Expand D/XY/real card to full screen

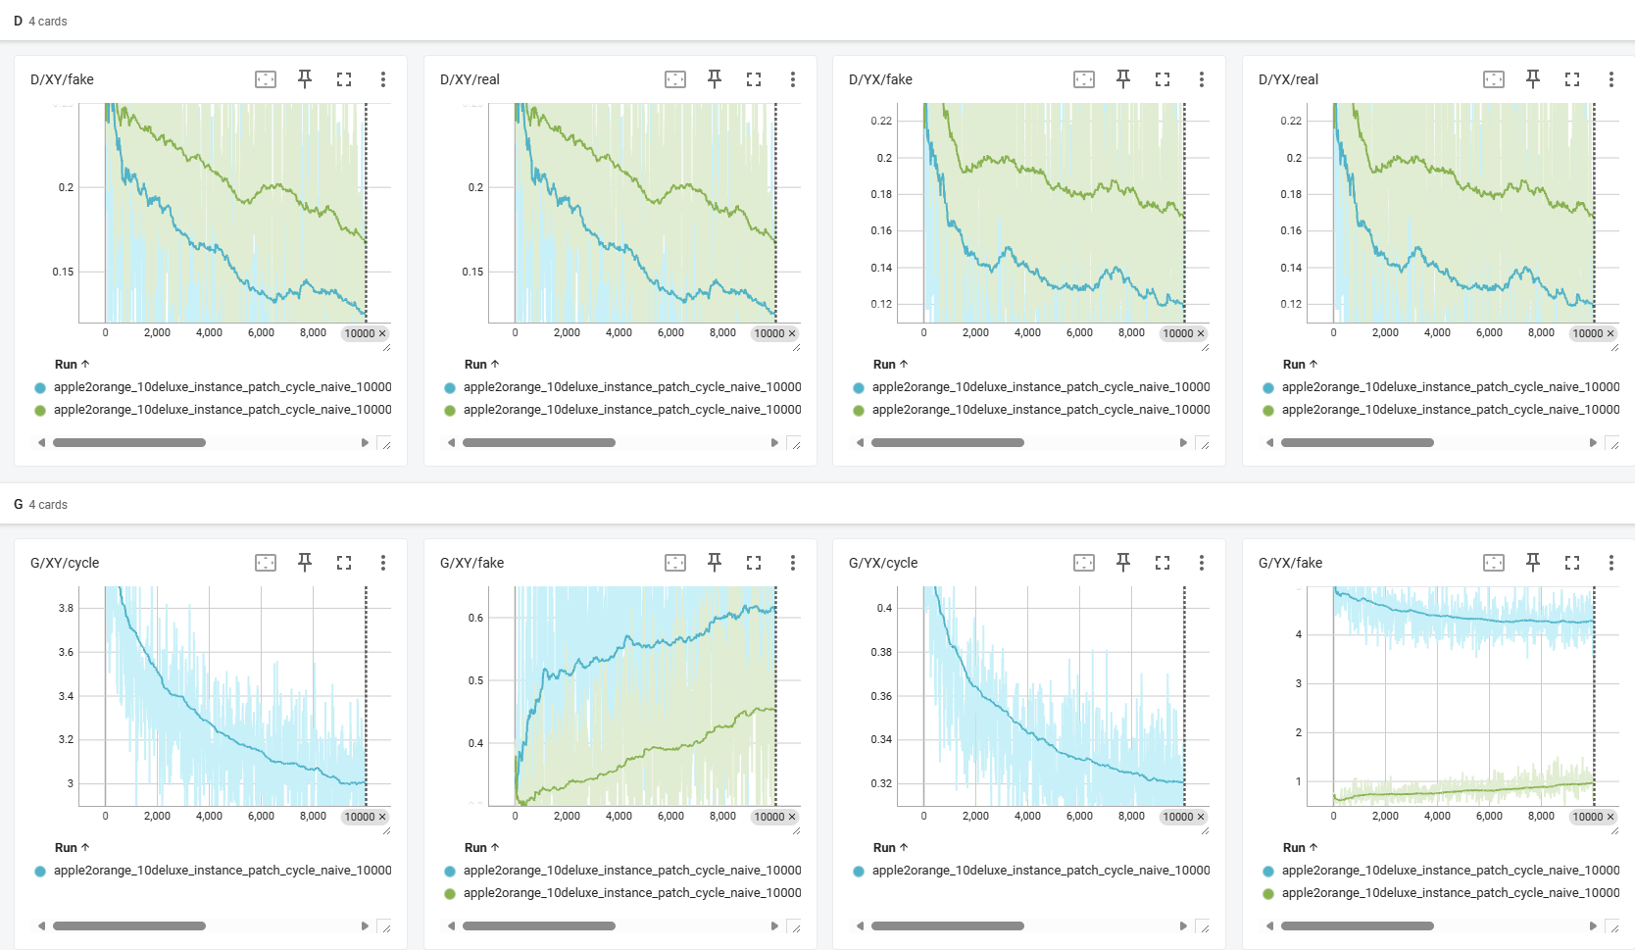(754, 79)
